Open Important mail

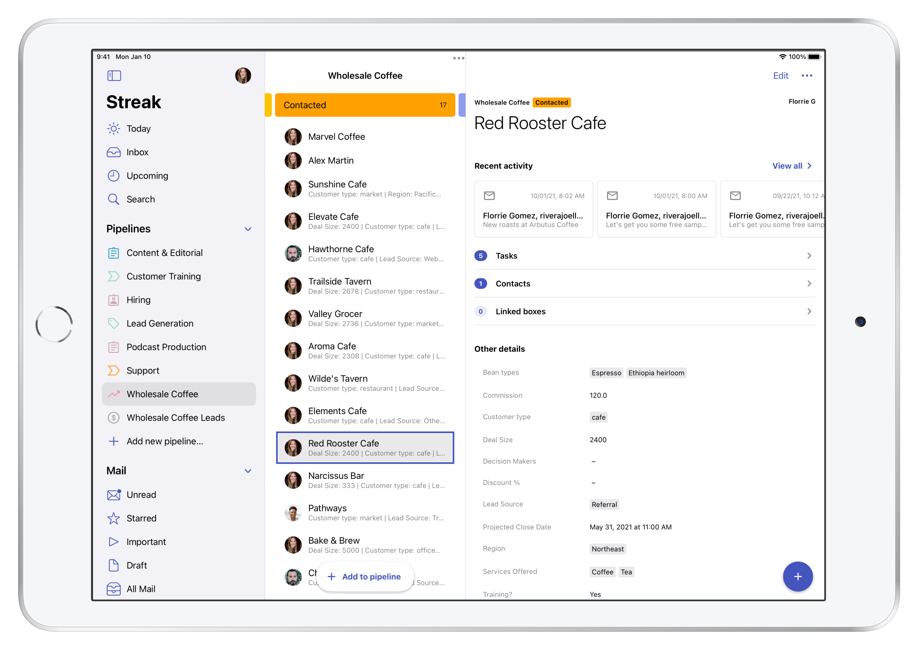179,542
